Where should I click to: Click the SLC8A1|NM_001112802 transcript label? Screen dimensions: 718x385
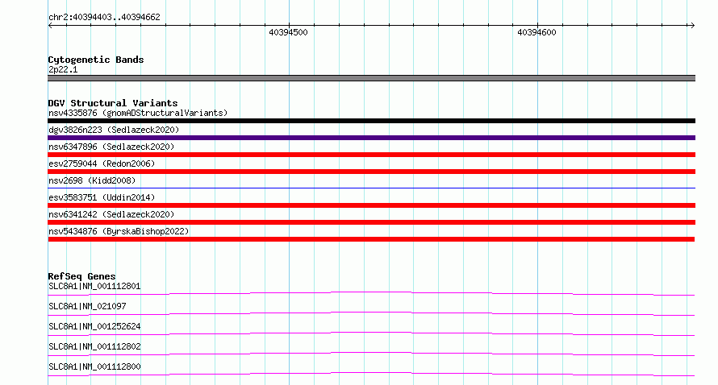coord(94,346)
